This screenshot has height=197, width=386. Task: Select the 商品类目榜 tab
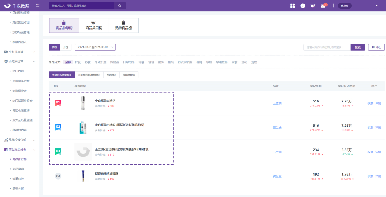point(94,25)
